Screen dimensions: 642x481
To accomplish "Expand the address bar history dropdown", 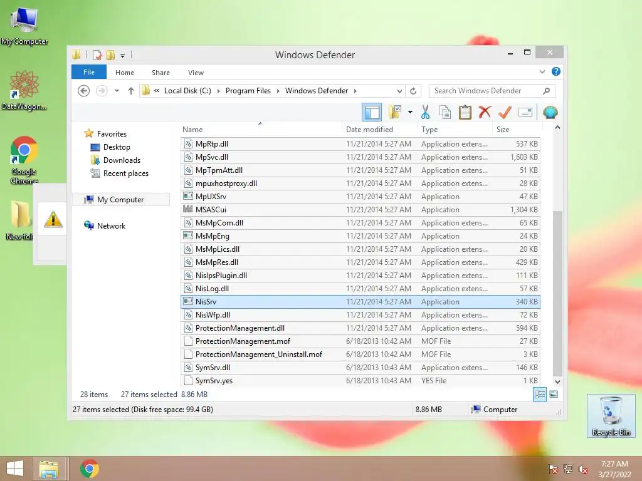I will [x=399, y=91].
